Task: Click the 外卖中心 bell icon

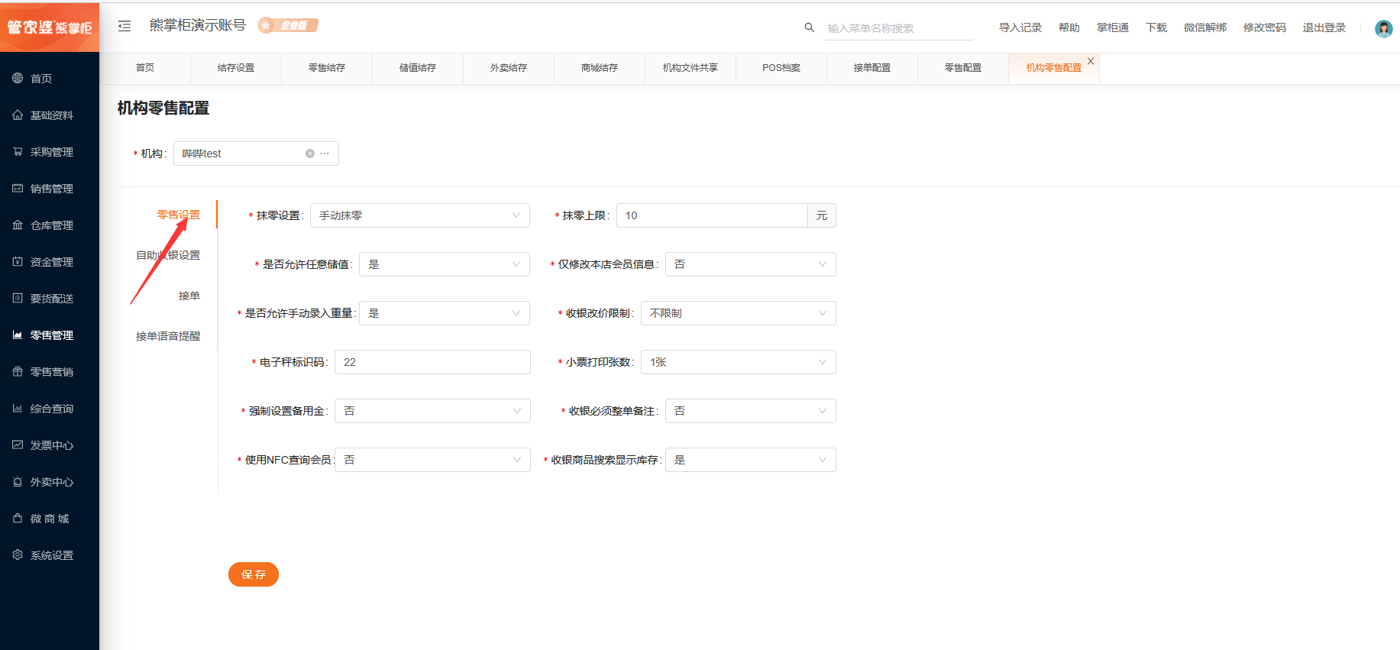Action: coord(18,481)
